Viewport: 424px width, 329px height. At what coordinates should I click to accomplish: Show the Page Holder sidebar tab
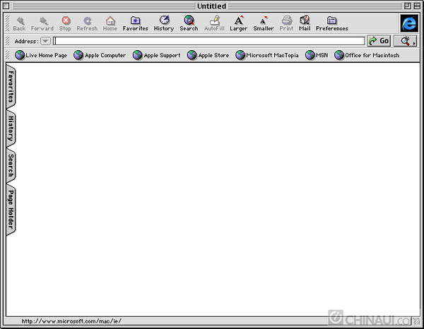[11, 209]
